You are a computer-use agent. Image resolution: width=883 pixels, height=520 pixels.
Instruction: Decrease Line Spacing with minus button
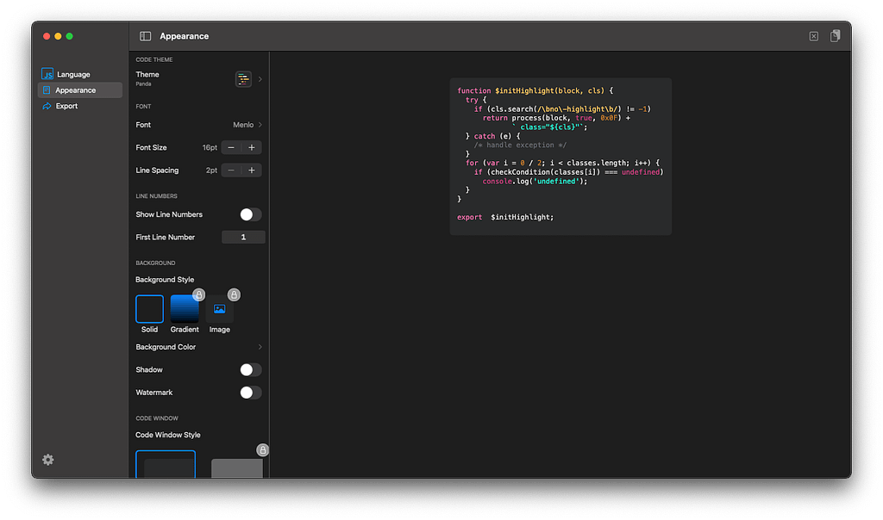pyautogui.click(x=231, y=170)
